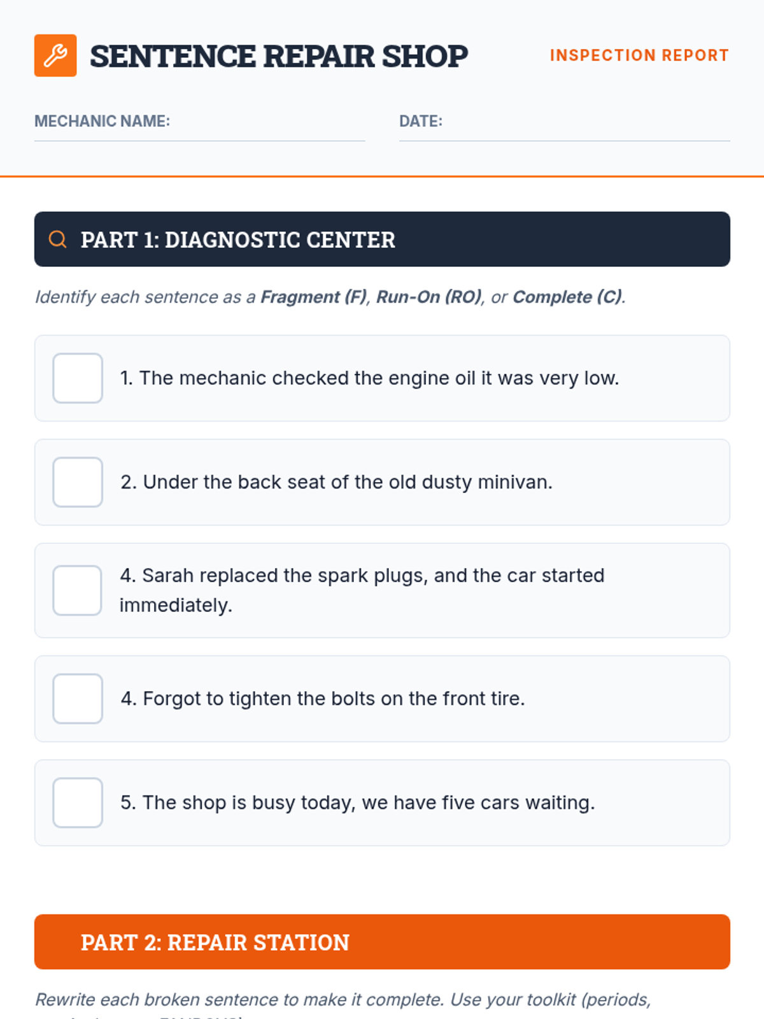
Task: Click the magnifier icon beside Part 1
Action: coord(58,239)
